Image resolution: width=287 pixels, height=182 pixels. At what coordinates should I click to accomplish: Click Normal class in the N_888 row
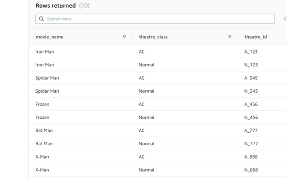[x=147, y=170]
